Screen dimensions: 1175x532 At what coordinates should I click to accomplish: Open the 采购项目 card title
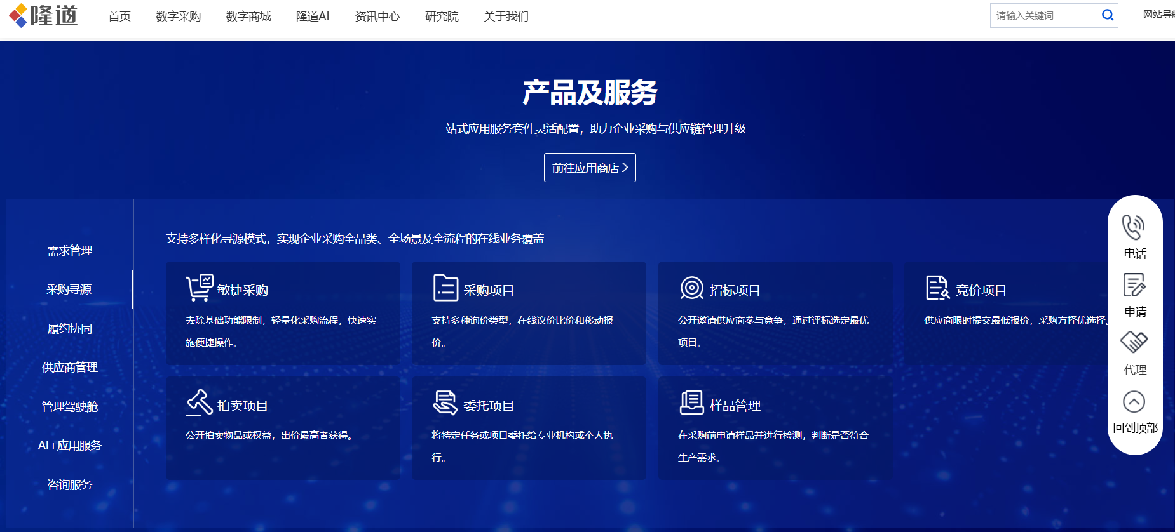(489, 290)
